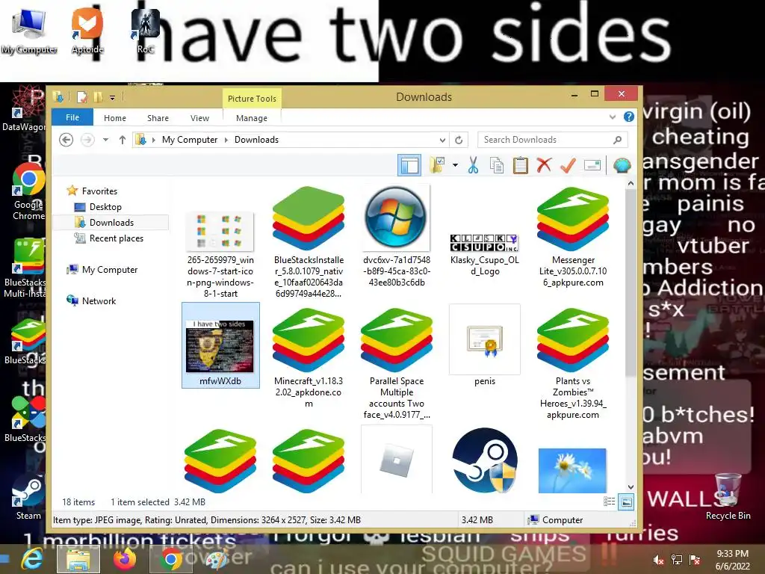Screen dimensions: 765x574
Task: Click the Paste clipboard toolbar icon
Action: (521, 165)
